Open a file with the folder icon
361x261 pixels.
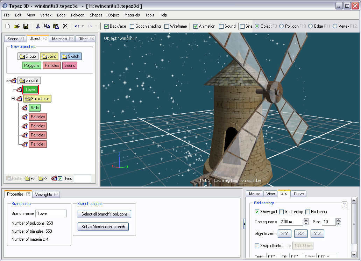(x=16, y=26)
